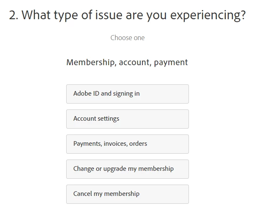
Task: Click the 'Change or upgrade my membership' text
Action: coord(124,169)
